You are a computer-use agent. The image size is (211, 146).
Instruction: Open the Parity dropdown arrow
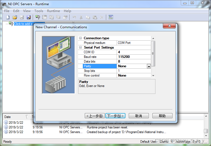point(149,66)
